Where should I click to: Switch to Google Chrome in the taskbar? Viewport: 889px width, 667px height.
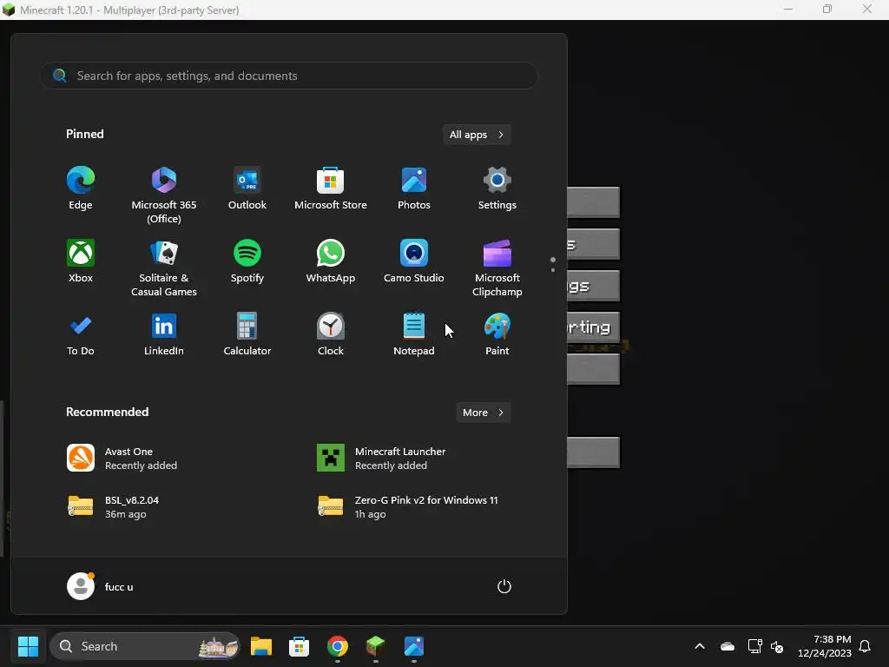click(x=338, y=646)
